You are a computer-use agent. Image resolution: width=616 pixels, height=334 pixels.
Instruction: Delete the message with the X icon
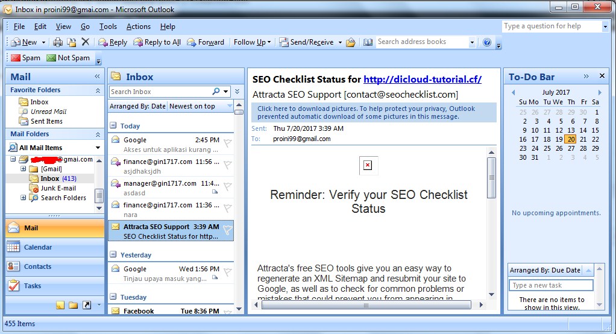click(x=85, y=42)
